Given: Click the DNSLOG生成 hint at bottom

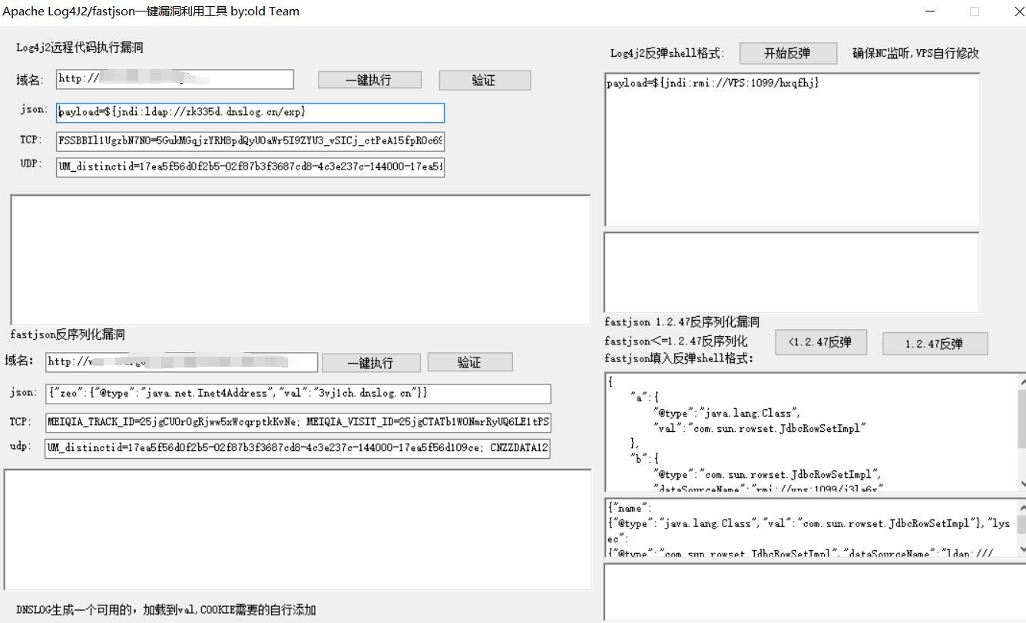Looking at the screenshot, I should click(x=166, y=610).
